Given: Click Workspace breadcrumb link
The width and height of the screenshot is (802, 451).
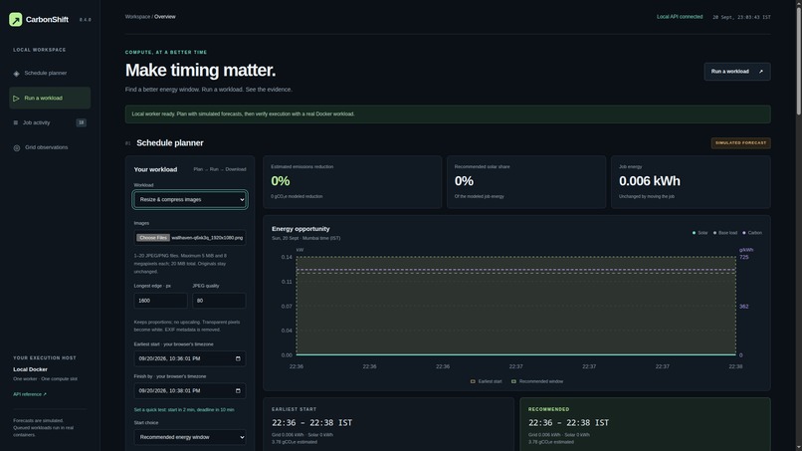Looking at the screenshot, I should point(137,17).
